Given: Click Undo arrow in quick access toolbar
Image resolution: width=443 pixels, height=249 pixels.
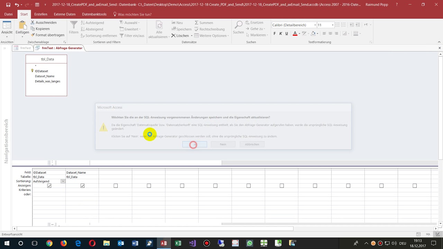Looking at the screenshot, I should click(x=17, y=5).
